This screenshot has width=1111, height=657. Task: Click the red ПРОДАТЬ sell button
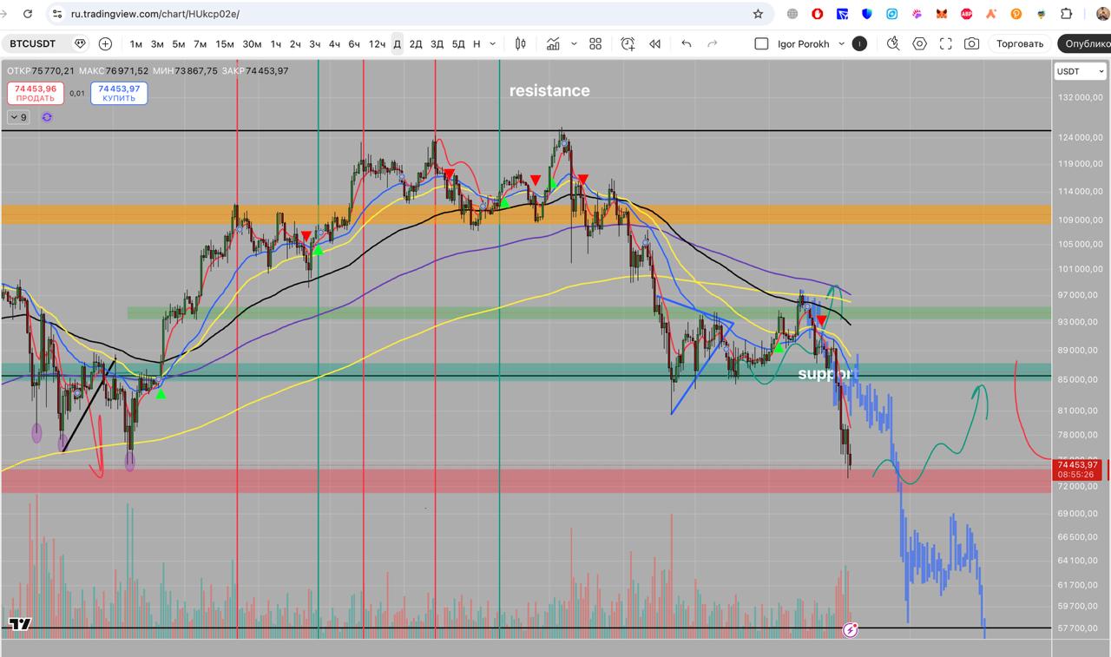tap(36, 93)
